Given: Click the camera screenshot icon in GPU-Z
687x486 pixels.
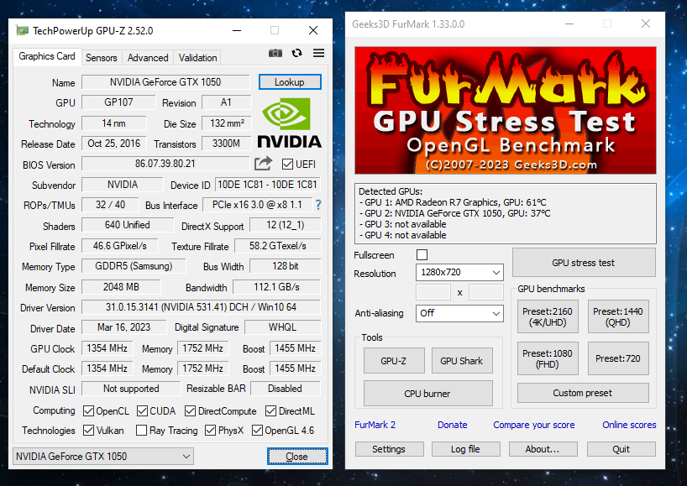Looking at the screenshot, I should pyautogui.click(x=275, y=53).
